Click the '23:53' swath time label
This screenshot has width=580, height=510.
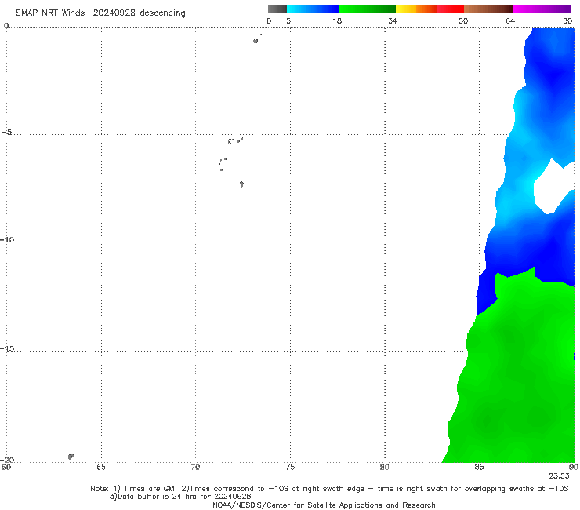coord(559,476)
